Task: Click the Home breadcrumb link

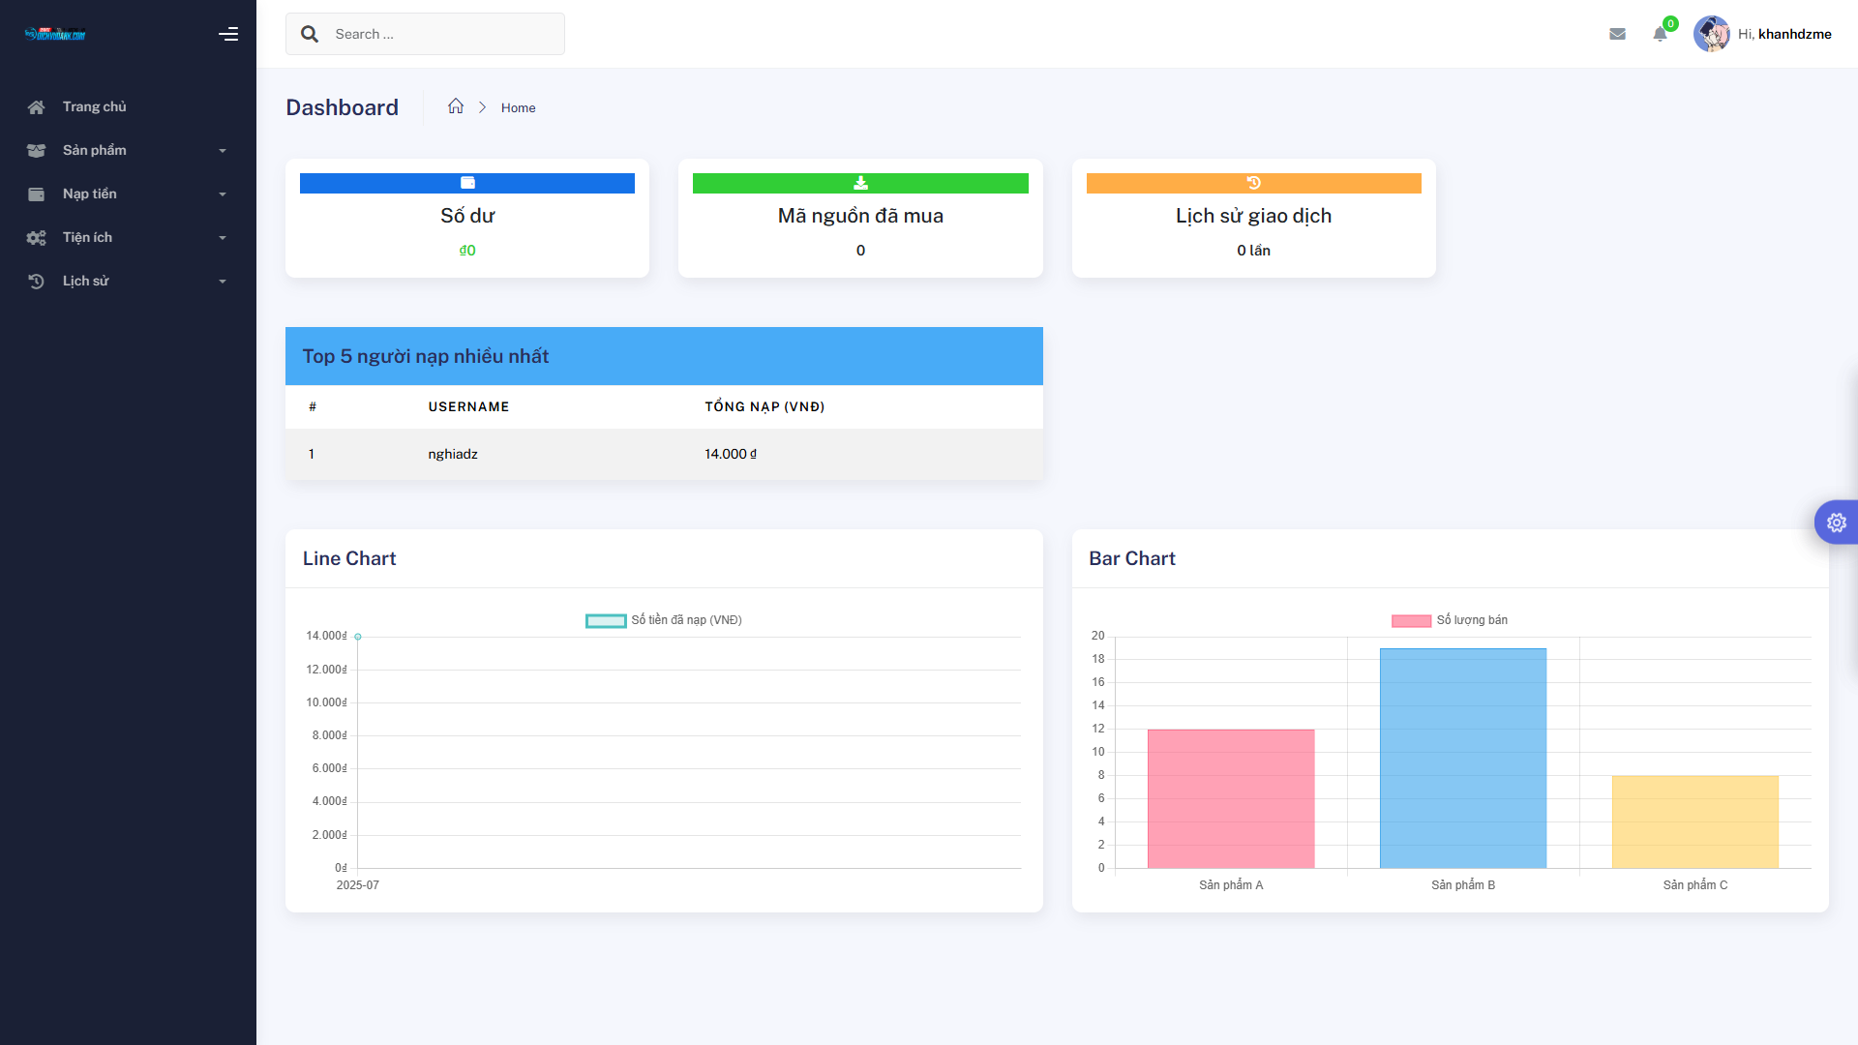Action: [x=518, y=107]
